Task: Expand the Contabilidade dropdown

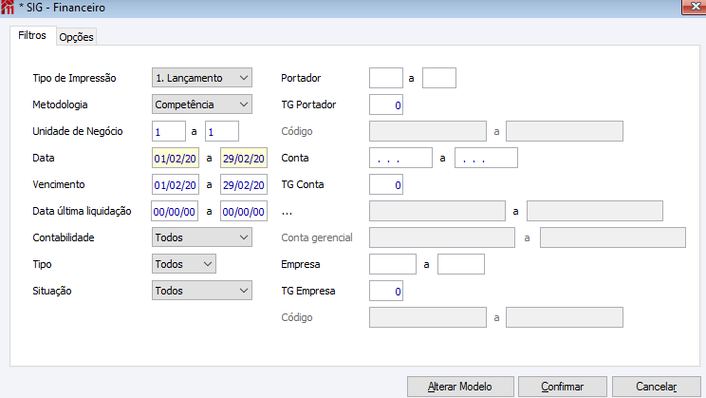Action: coord(202,237)
